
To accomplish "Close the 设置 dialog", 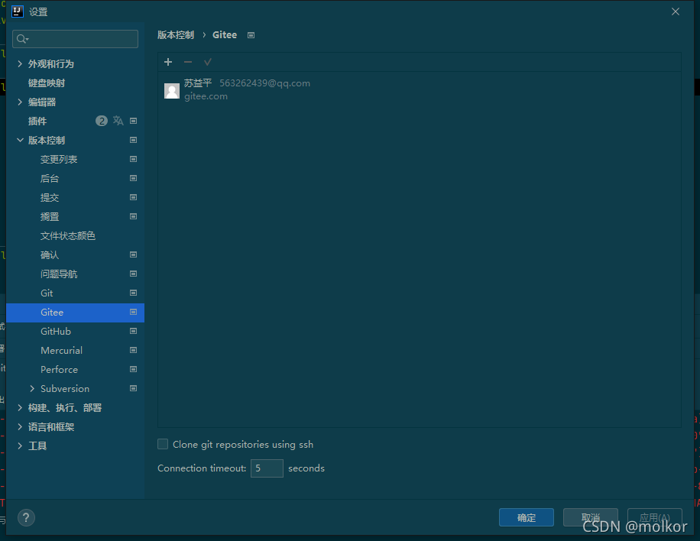I will [676, 11].
